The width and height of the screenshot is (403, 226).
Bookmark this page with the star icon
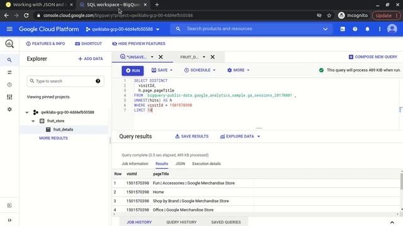click(x=329, y=15)
